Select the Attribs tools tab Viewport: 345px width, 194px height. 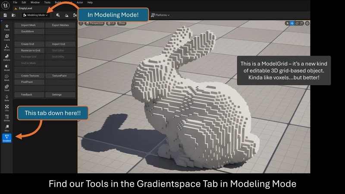pos(7,118)
